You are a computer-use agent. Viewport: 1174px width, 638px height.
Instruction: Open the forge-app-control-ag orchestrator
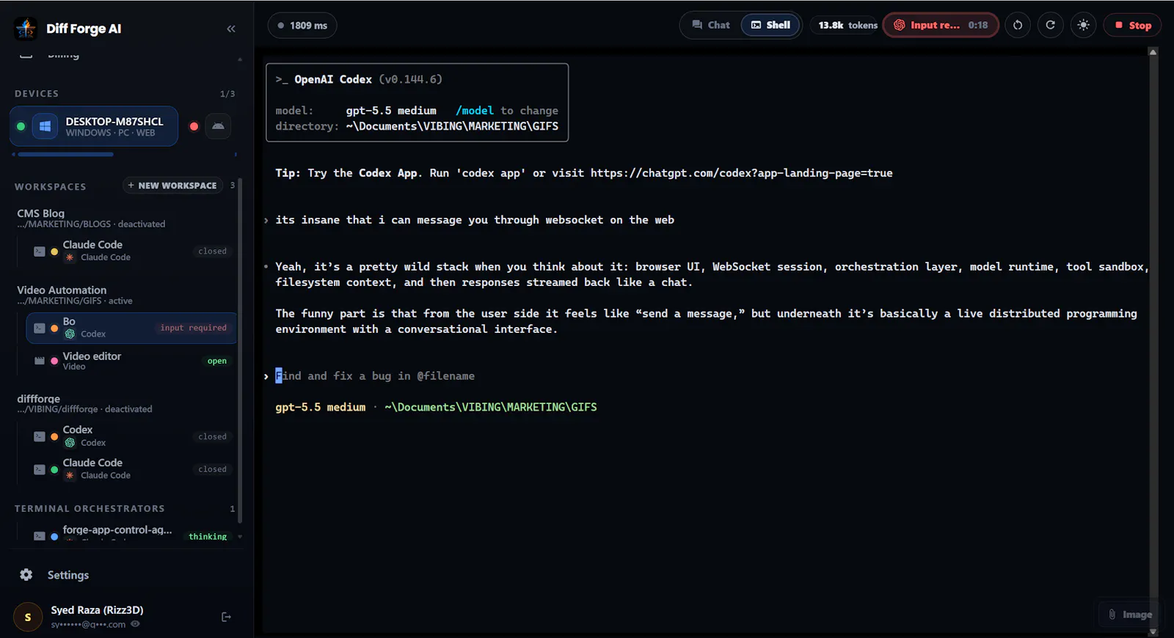[117, 530]
